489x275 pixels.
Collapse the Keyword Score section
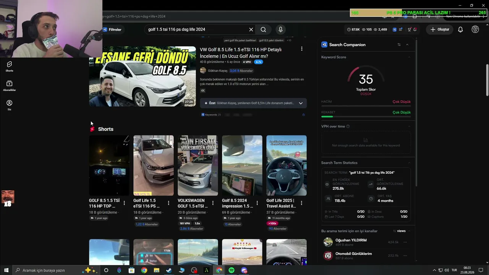[409, 57]
